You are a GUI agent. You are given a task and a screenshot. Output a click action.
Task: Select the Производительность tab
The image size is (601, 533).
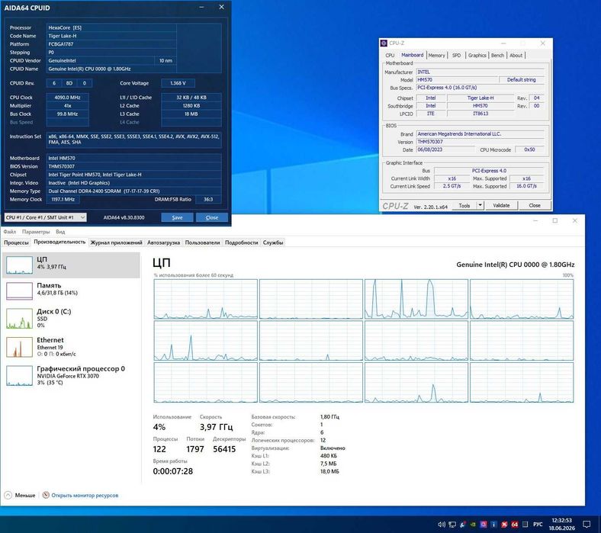point(59,242)
